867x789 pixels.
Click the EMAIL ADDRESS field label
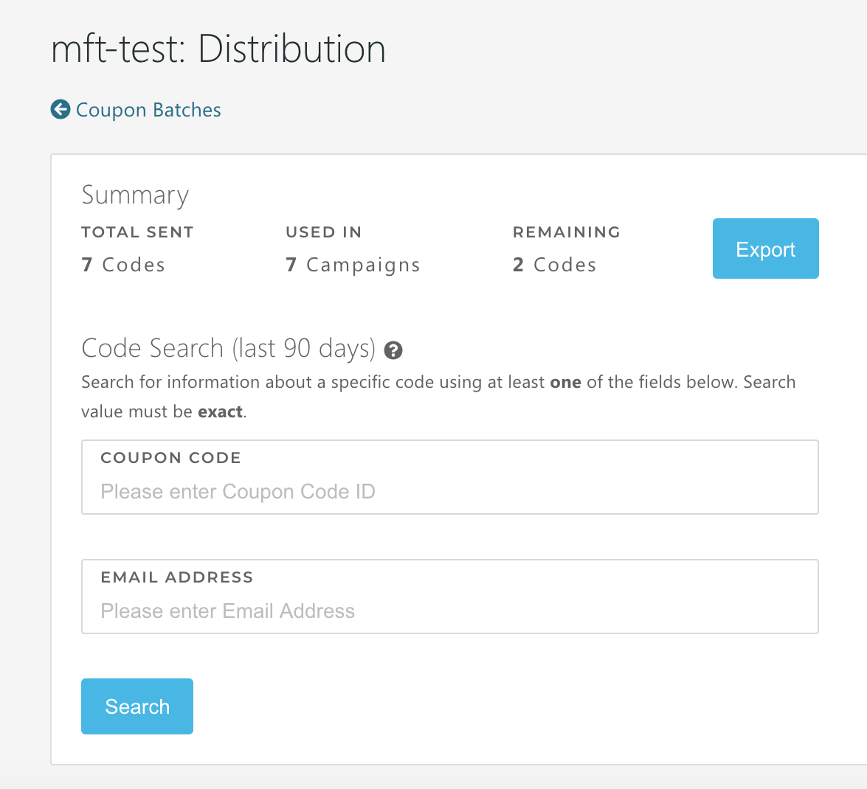[177, 577]
